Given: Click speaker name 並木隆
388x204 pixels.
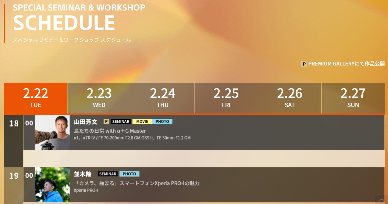Looking at the screenshot, I should [x=83, y=174].
